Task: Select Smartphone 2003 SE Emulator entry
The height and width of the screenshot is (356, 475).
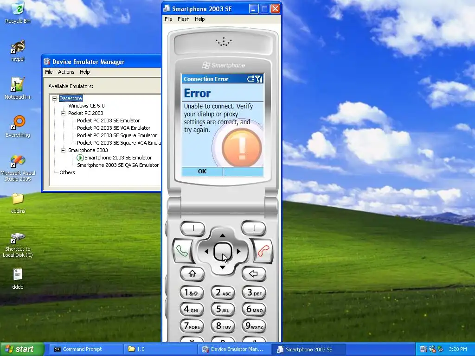Action: 118,158
